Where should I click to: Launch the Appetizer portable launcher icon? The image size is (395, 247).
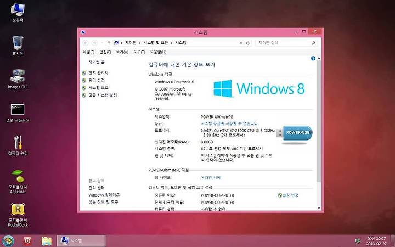point(18,182)
